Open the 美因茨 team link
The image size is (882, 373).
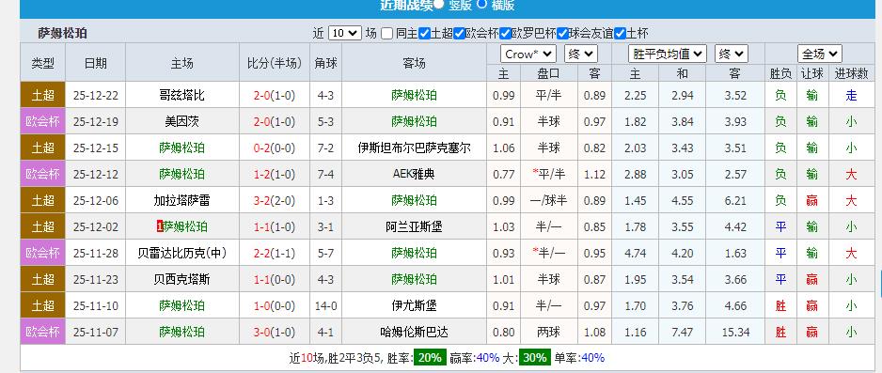pos(181,122)
